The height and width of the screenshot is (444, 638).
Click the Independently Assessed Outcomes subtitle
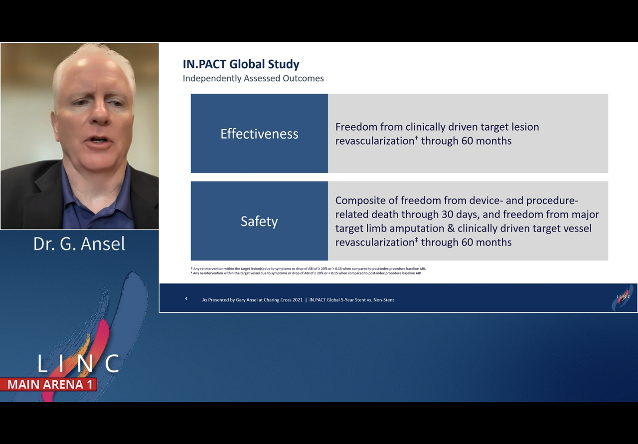click(x=253, y=79)
